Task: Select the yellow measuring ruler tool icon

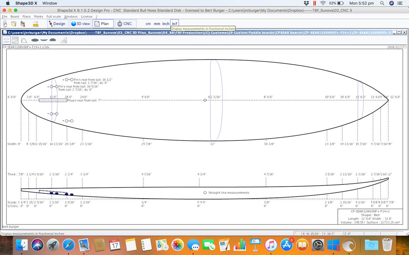Action: 35,24
